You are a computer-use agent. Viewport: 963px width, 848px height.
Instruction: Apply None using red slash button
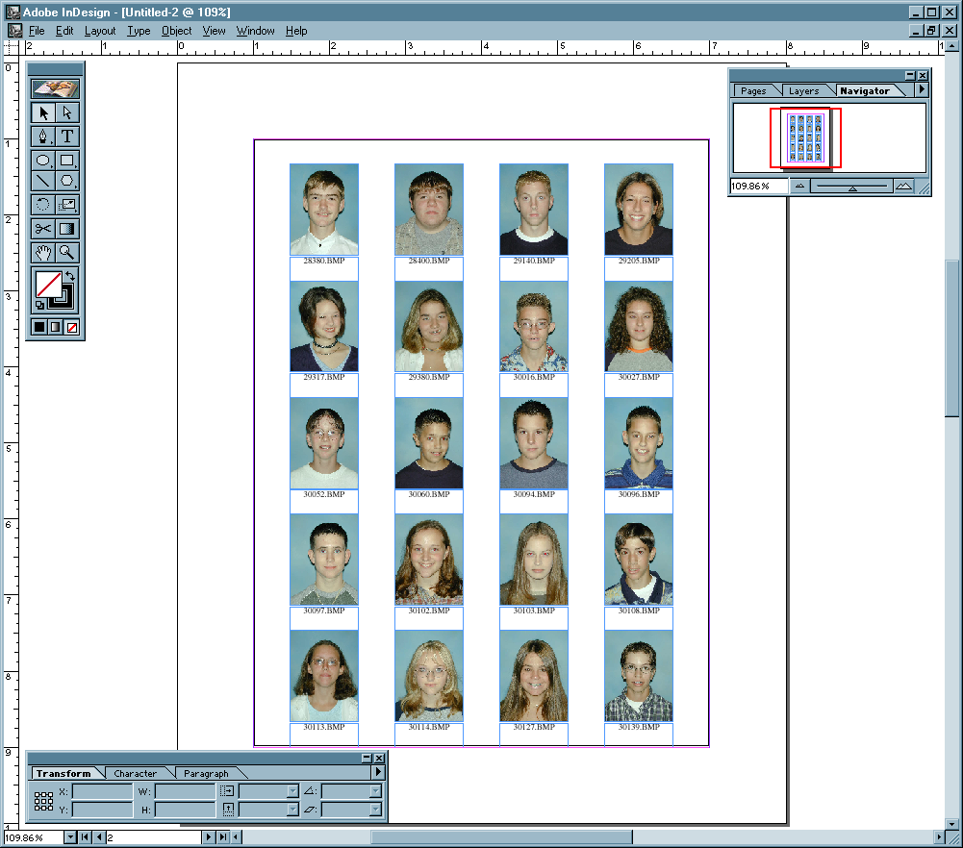[x=72, y=327]
